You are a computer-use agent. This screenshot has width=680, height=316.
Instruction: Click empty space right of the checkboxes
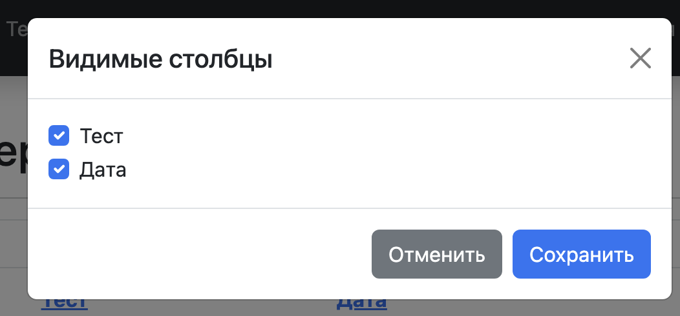[x=388, y=153]
